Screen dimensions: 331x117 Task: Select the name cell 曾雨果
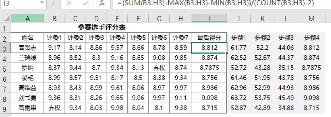[27, 108]
